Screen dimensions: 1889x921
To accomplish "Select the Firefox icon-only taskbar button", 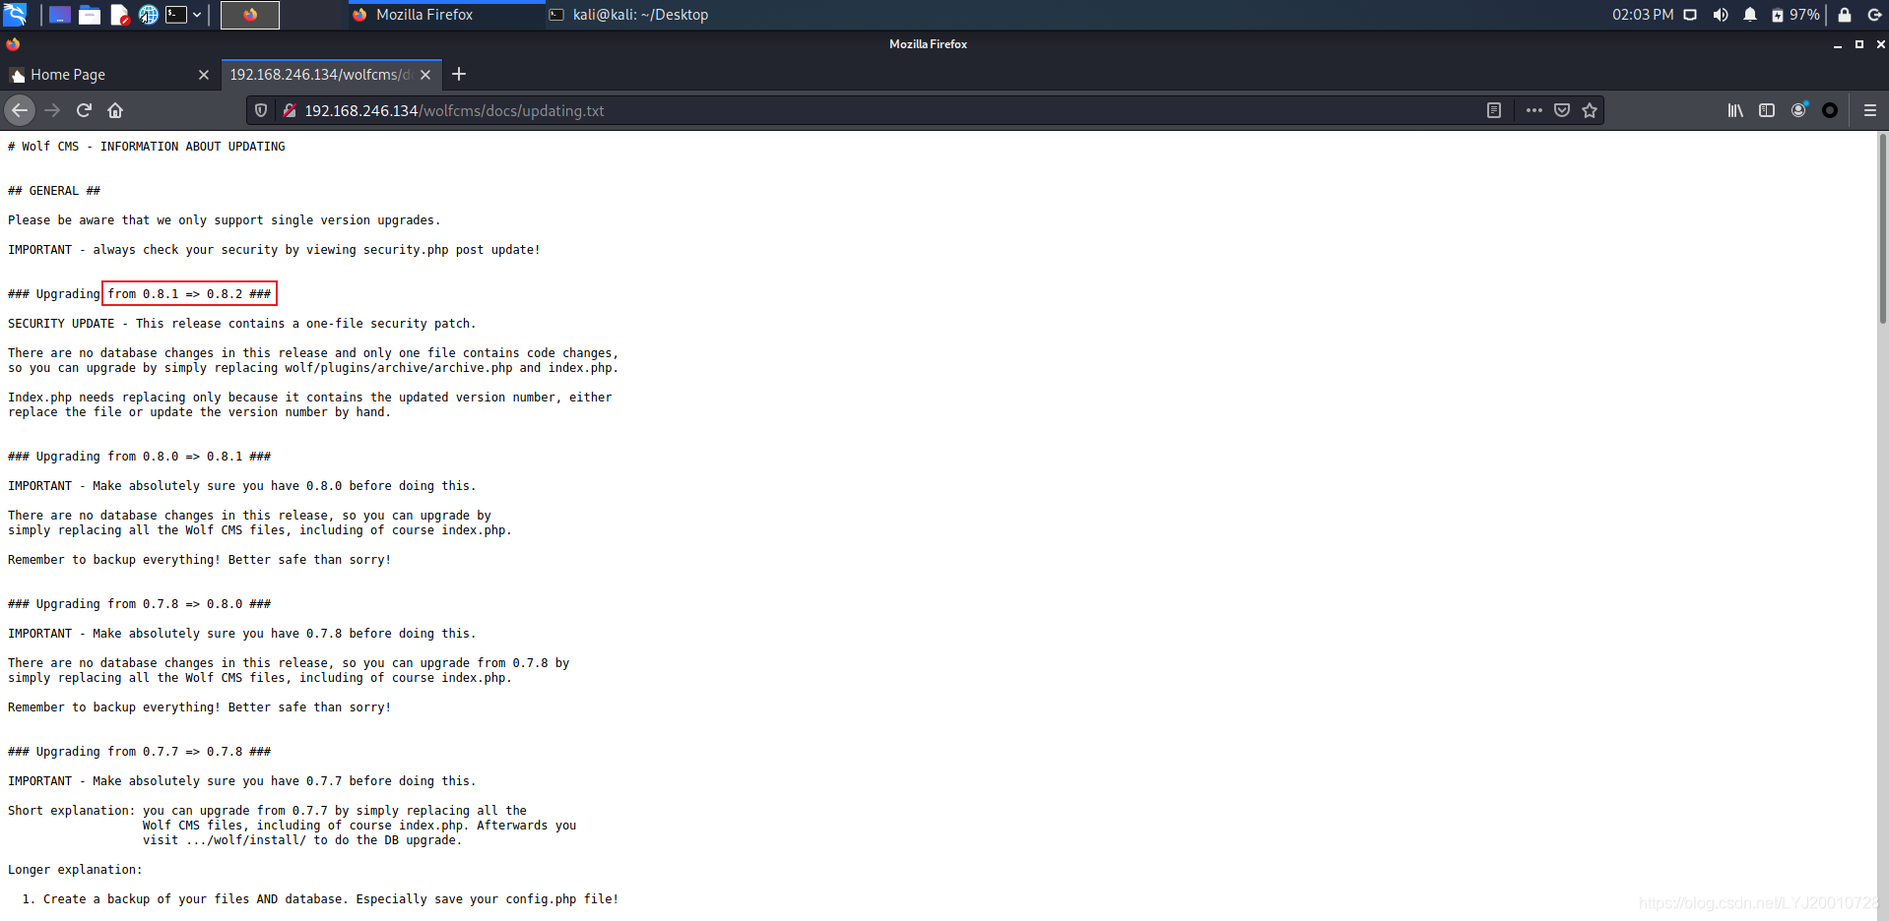I will click(250, 15).
